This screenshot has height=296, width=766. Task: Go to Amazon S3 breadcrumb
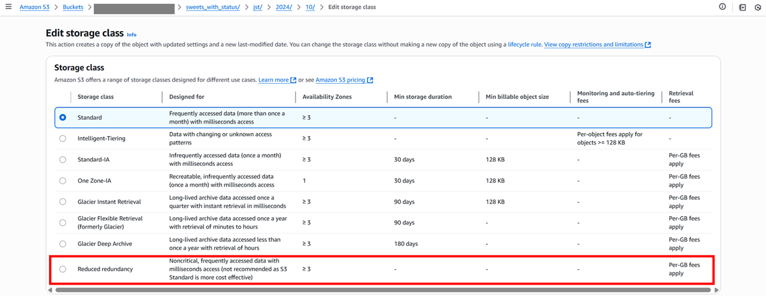34,7
